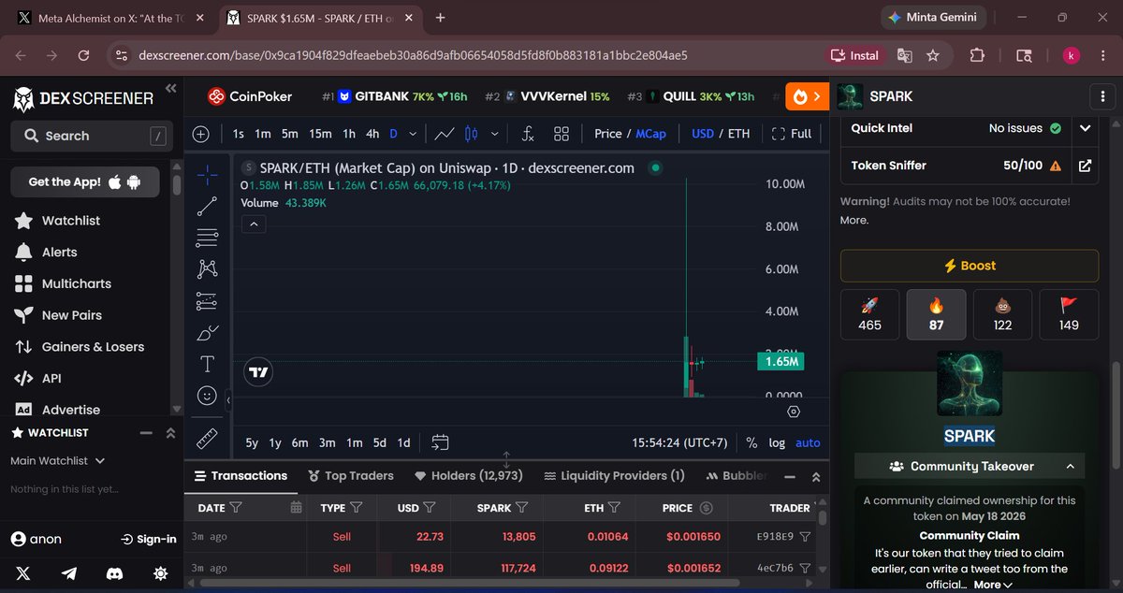
Task: Click the Full screen chart button
Action: [x=792, y=134]
